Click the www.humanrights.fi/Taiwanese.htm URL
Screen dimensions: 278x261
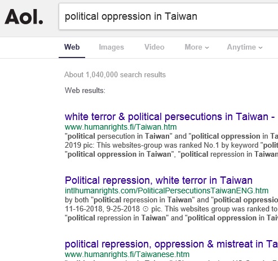point(127,254)
